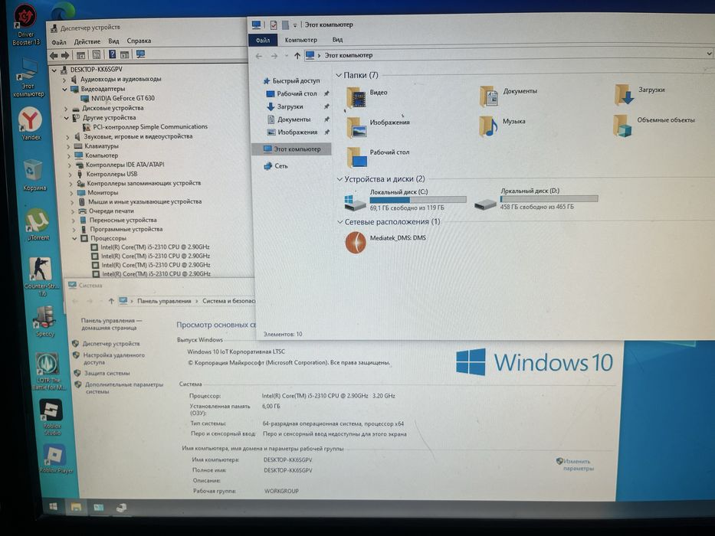Collapse Устройства и диски (2) group
The height and width of the screenshot is (536, 715).
(339, 179)
